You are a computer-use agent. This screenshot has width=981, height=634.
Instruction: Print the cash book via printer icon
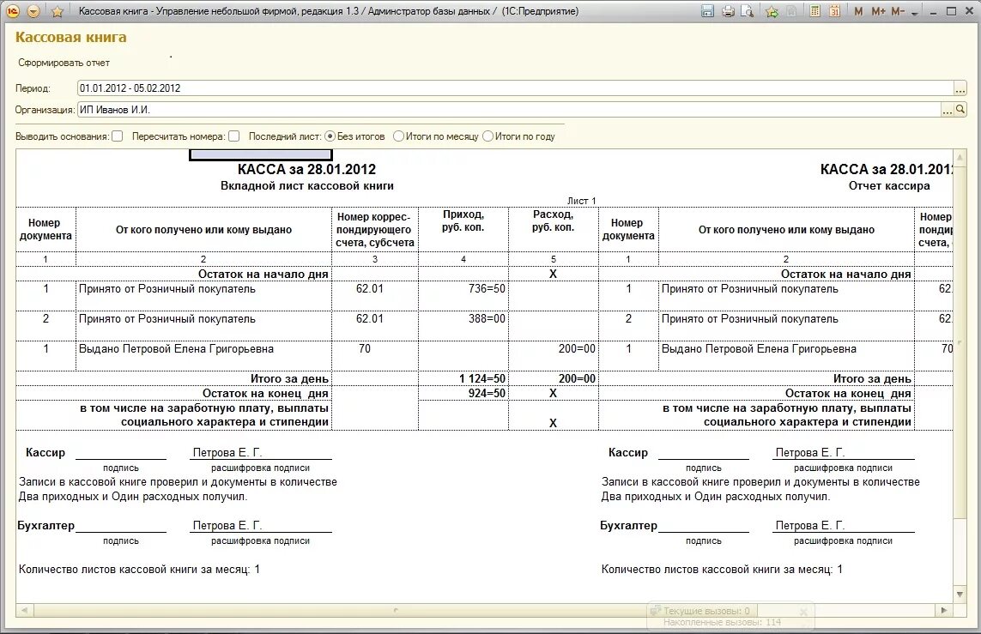tap(728, 11)
